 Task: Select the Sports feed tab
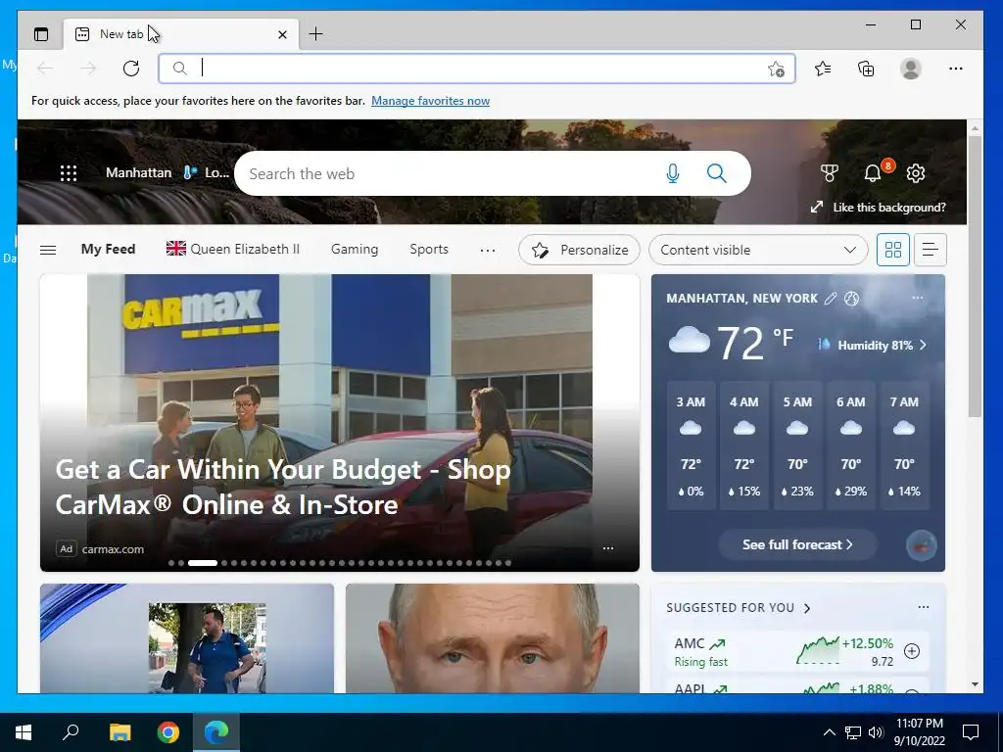coord(429,250)
